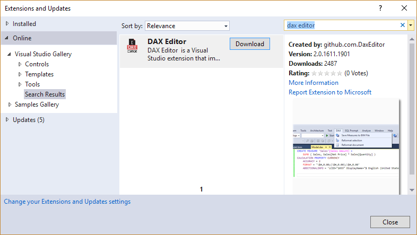Viewport: 417px width, 235px height.
Task: Click the Downloads 2487 text
Action: 313,64
